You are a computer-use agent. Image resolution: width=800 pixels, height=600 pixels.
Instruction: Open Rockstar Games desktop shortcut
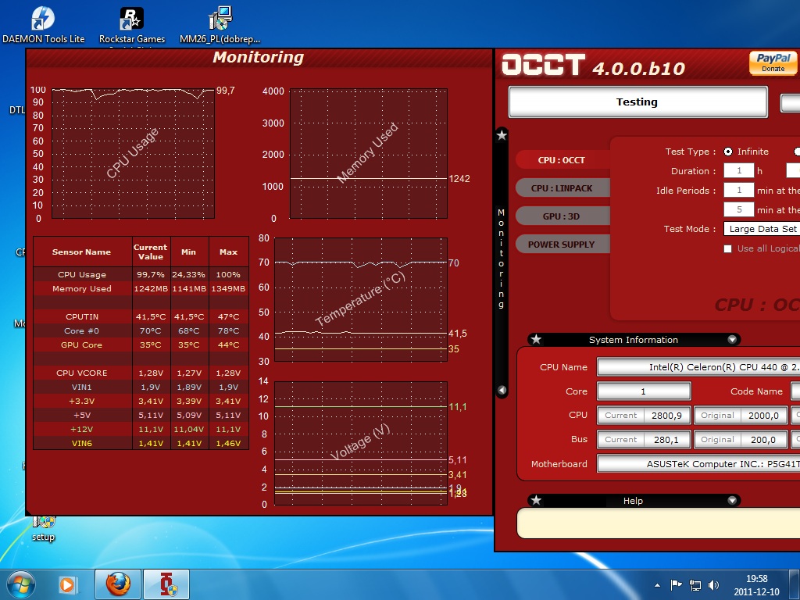tap(131, 24)
